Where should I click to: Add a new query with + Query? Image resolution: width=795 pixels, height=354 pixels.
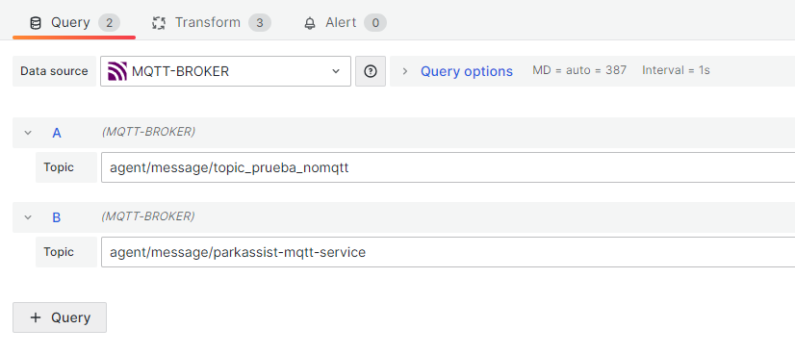point(60,317)
